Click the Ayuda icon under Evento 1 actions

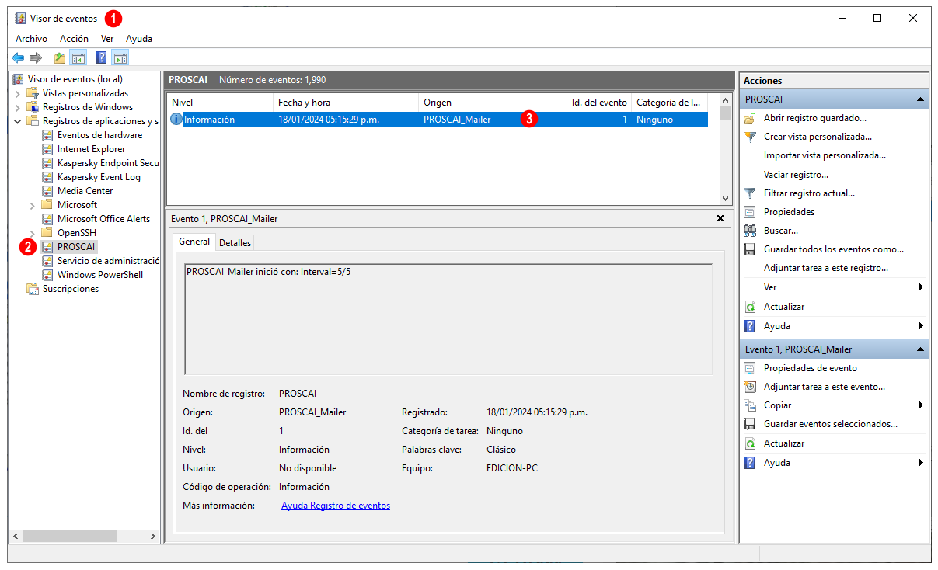[750, 463]
